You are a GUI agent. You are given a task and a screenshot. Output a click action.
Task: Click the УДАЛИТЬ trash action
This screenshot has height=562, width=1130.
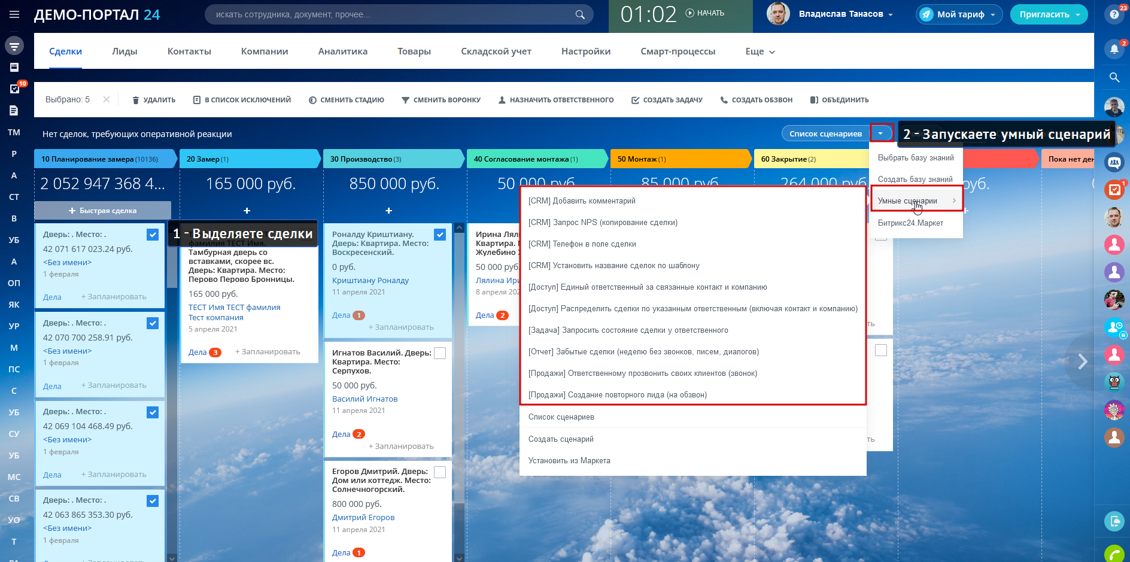tap(154, 100)
